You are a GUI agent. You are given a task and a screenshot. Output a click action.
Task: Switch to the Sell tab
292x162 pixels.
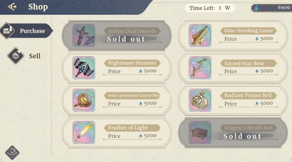point(24,56)
